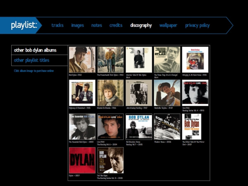Image resolution: width=248 pixels, height=186 pixels.
Task: Choose the John Wesley Harding album cover
Action: point(139,93)
